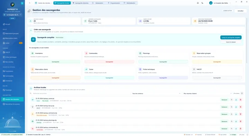Launch the complete backup
The height and width of the screenshot is (136, 249).
tap(231, 37)
